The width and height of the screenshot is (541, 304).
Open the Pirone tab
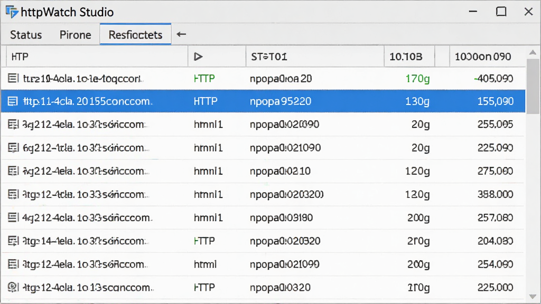(75, 35)
